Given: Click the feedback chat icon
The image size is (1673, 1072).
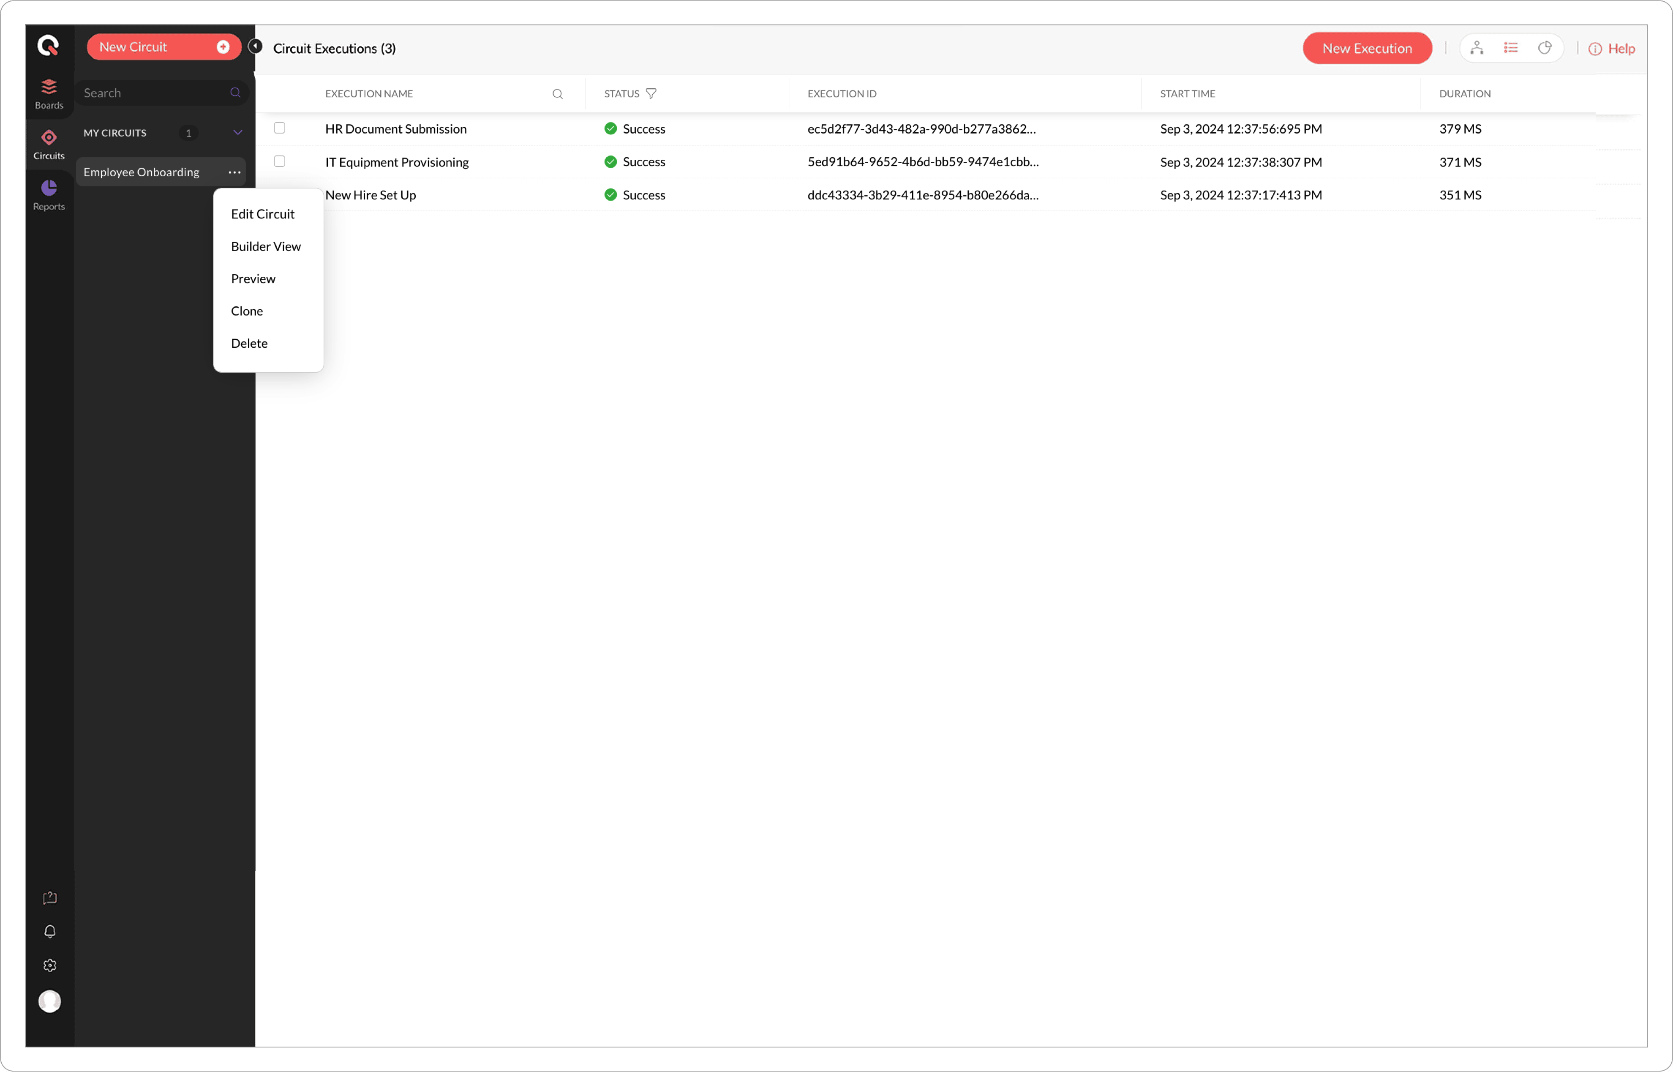Looking at the screenshot, I should (49, 898).
